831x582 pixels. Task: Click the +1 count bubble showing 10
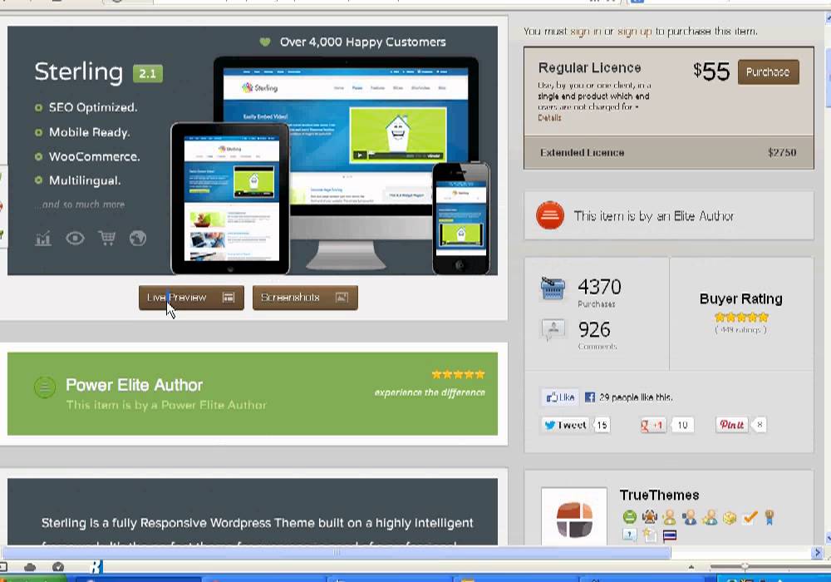[682, 425]
